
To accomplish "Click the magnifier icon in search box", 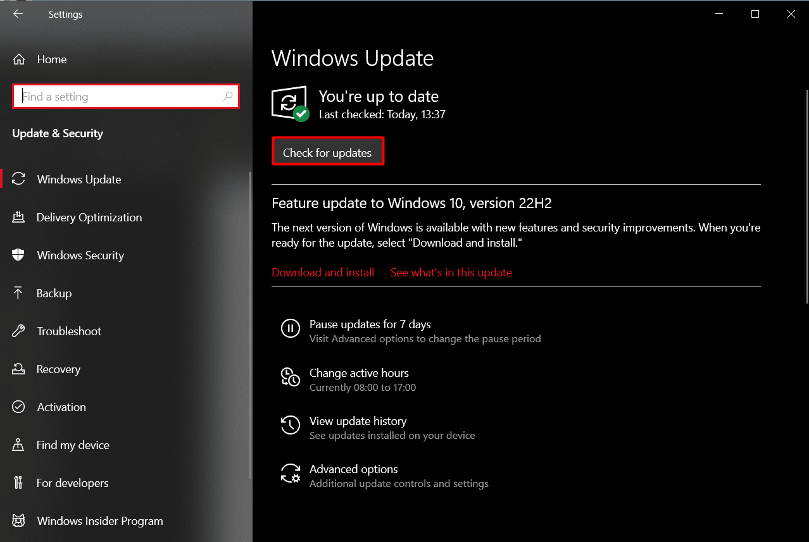I will tap(228, 97).
